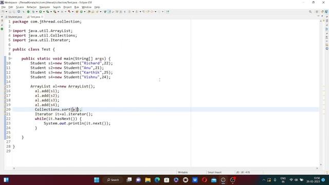Screen dimensions: 329x185
Task: Open the Project menu
Action: (x=67, y=7)
